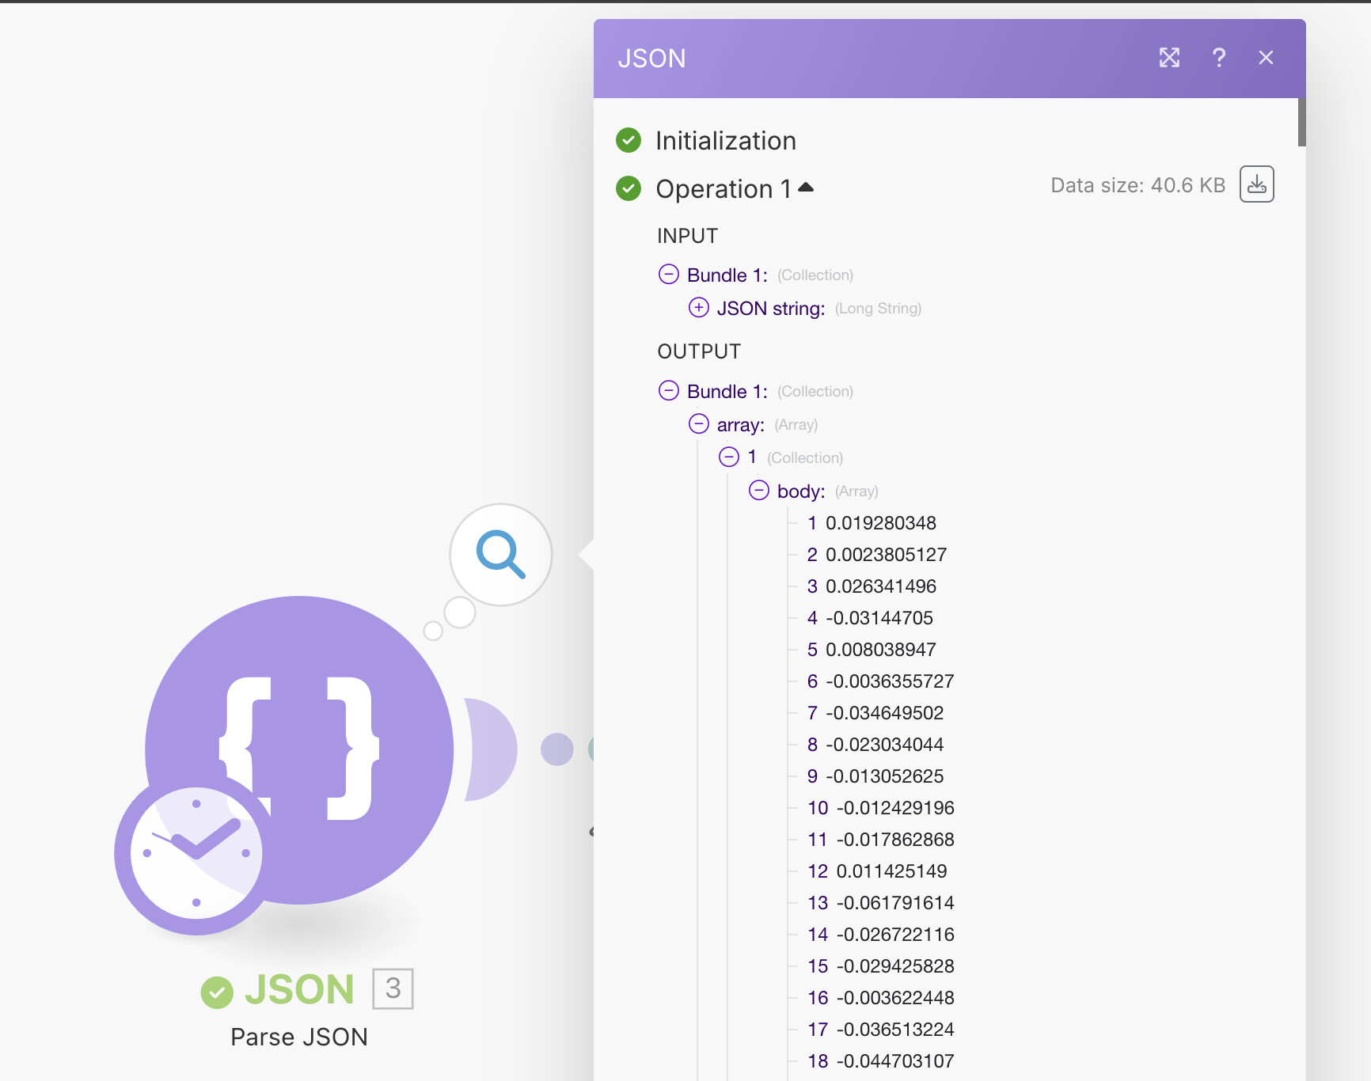Collapse input Bundle 1 collection
This screenshot has width=1371, height=1081.
668,274
